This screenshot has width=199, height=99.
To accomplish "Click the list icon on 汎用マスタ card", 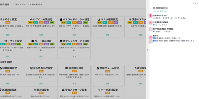I will (130, 20).
